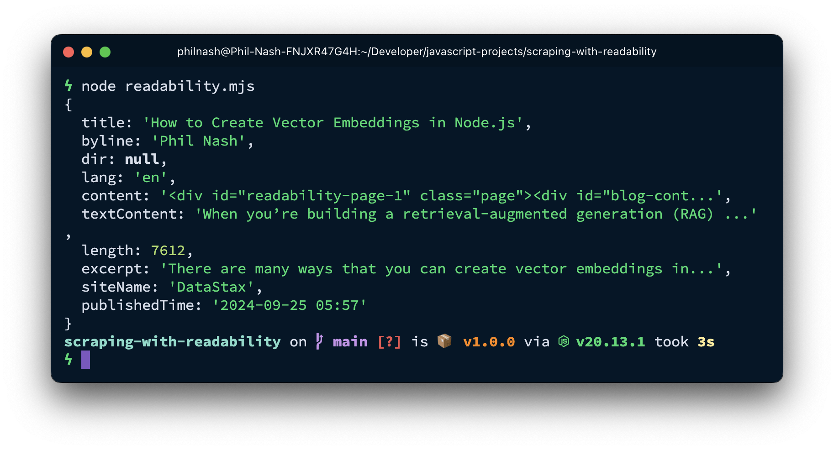Click the scraping-with-readability directory label
The height and width of the screenshot is (450, 834).
click(173, 341)
